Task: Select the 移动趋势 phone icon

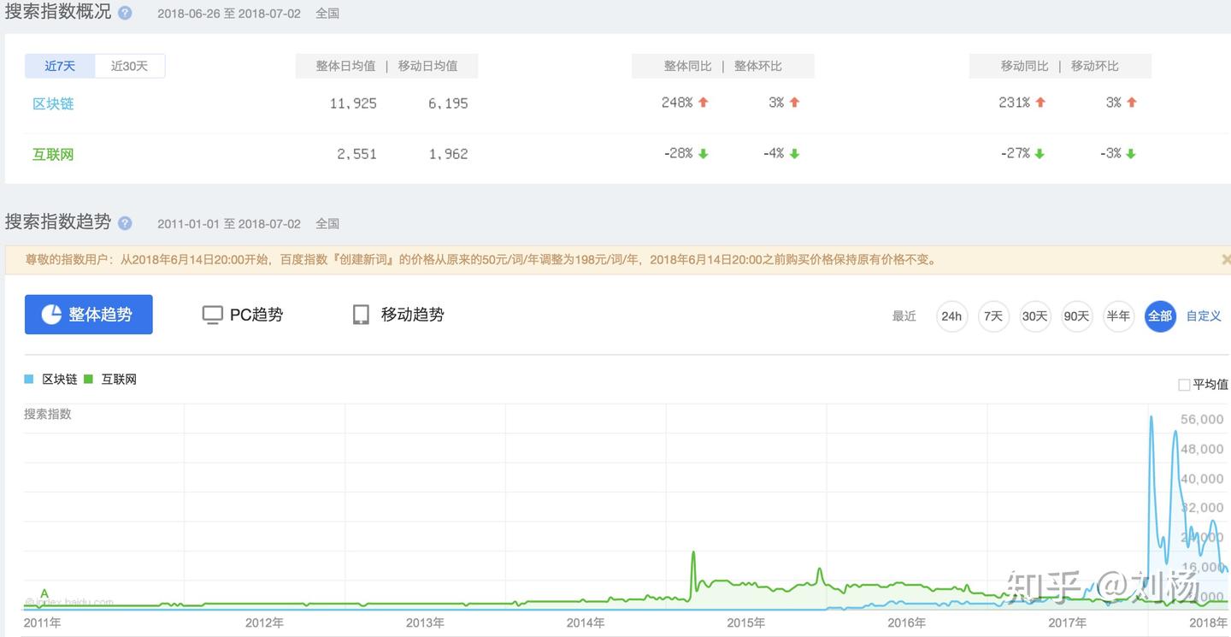Action: point(361,314)
